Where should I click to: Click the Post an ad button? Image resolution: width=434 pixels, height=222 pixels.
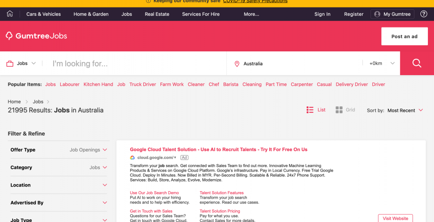pos(405,36)
